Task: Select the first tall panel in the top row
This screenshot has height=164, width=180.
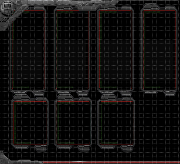Action: pyautogui.click(x=28, y=50)
